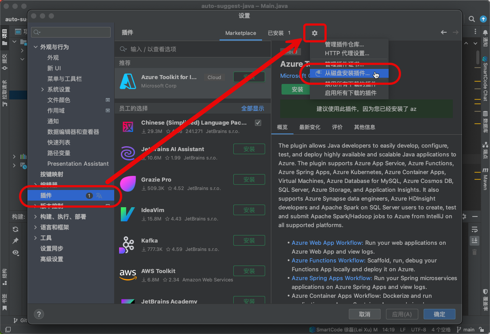Open the 评价 tab
The width and height of the screenshot is (490, 334).
tap(337, 127)
